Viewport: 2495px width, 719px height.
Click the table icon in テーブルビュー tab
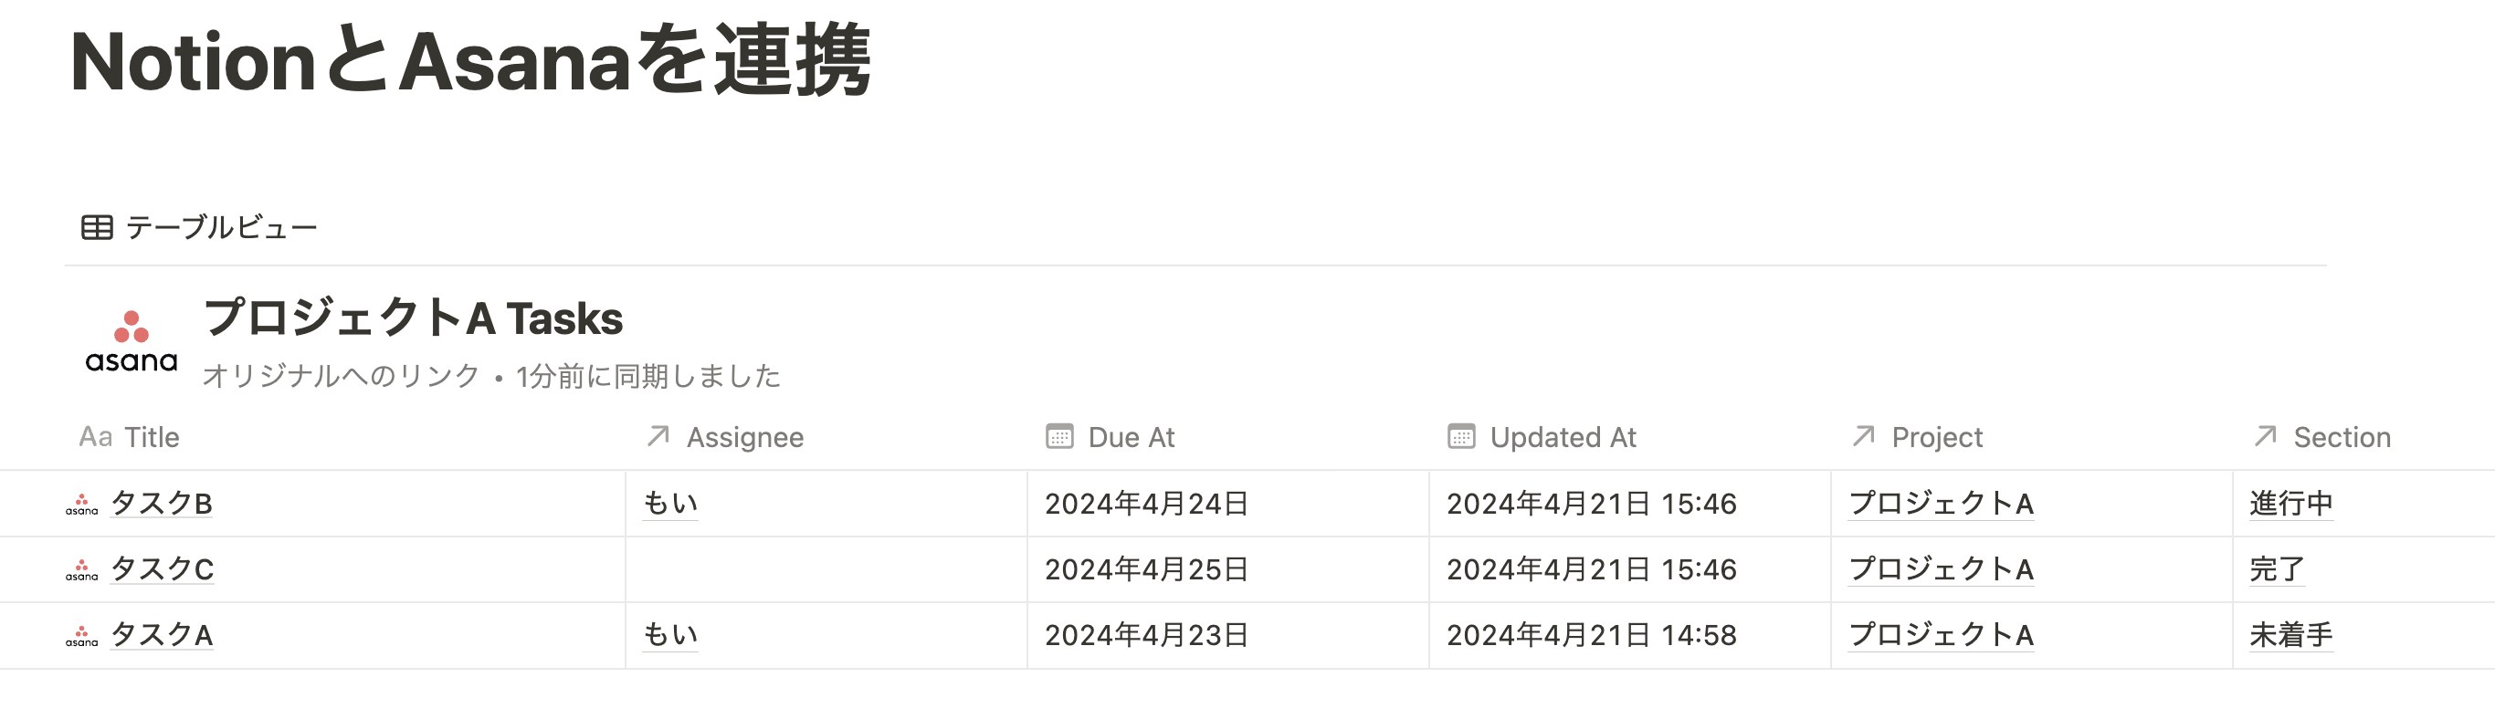[x=97, y=227]
